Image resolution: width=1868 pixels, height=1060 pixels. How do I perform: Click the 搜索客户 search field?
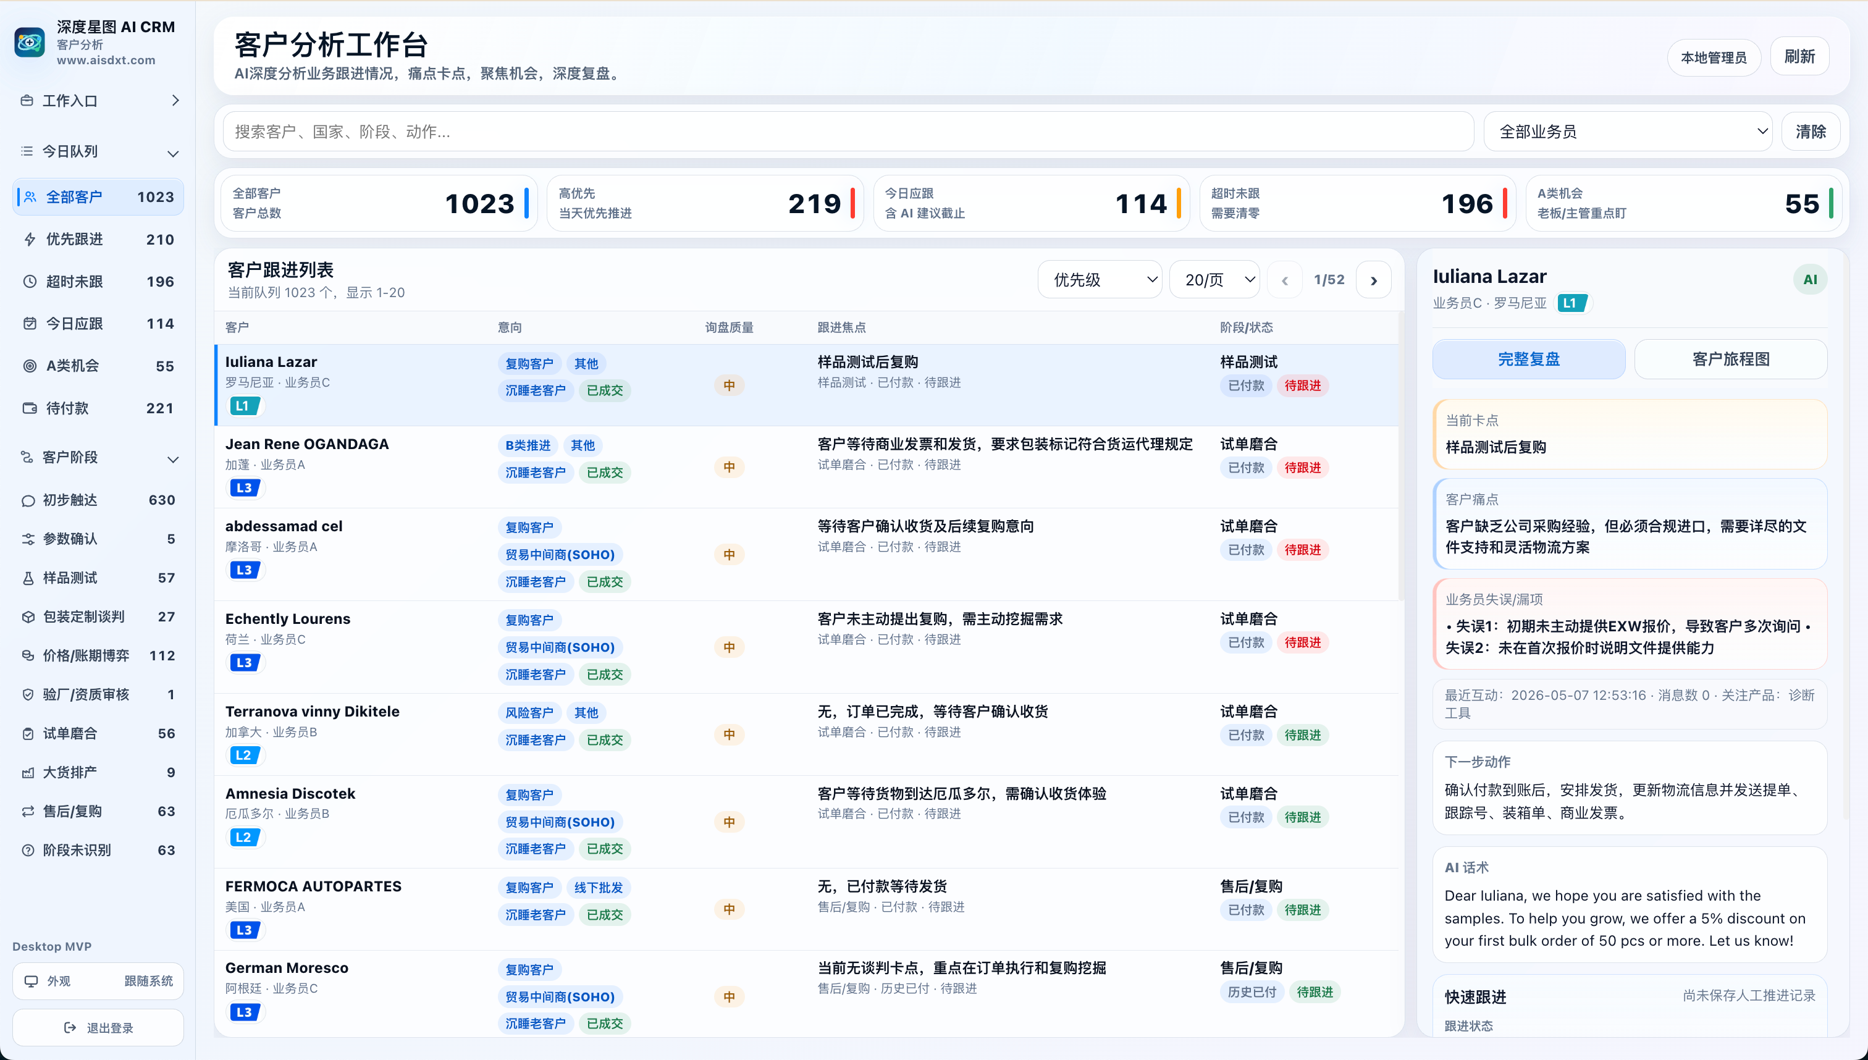(x=848, y=132)
